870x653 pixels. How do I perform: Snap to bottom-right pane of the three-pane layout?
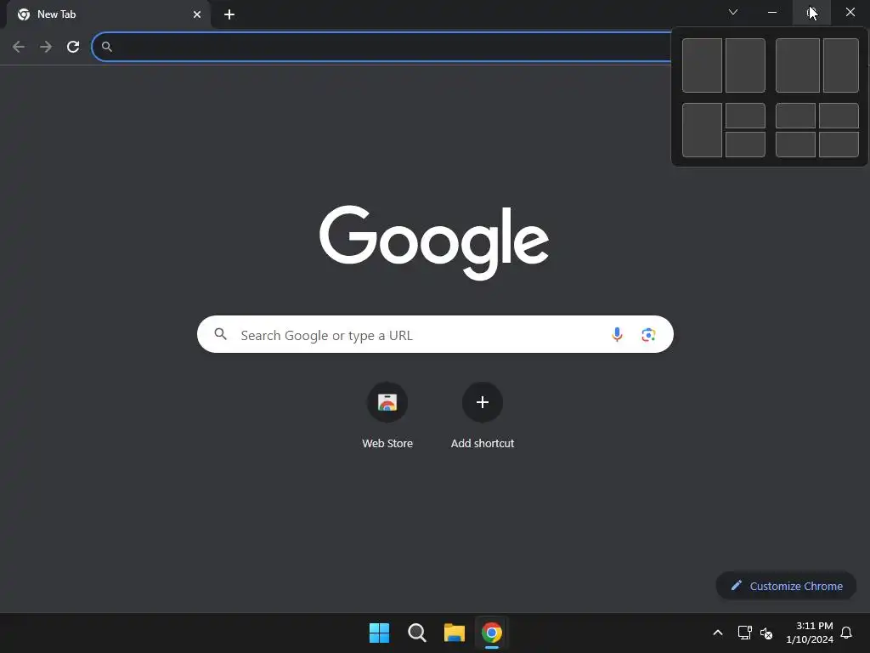point(745,145)
